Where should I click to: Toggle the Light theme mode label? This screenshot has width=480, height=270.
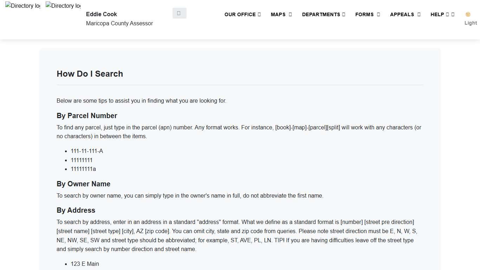click(471, 23)
